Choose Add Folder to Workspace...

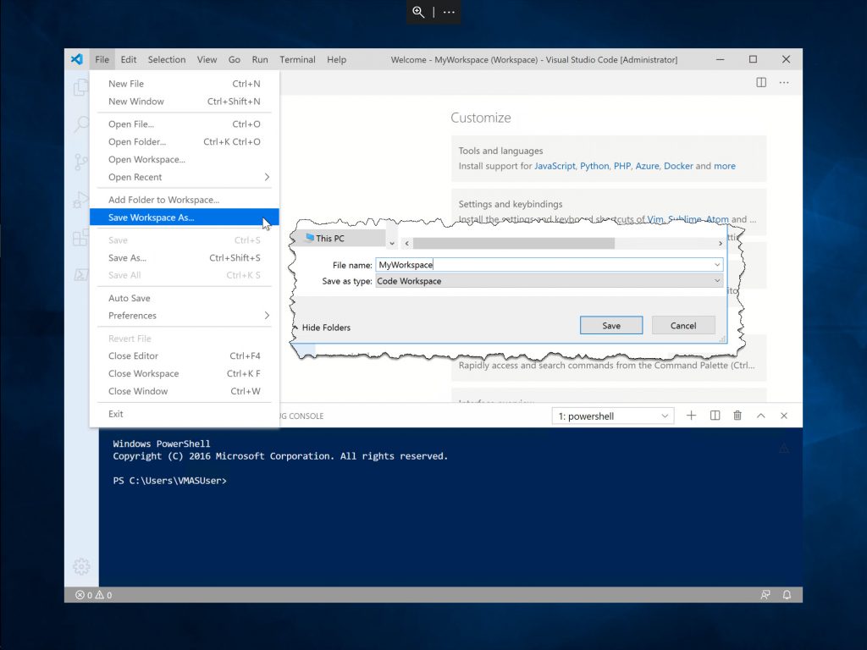tap(184, 200)
